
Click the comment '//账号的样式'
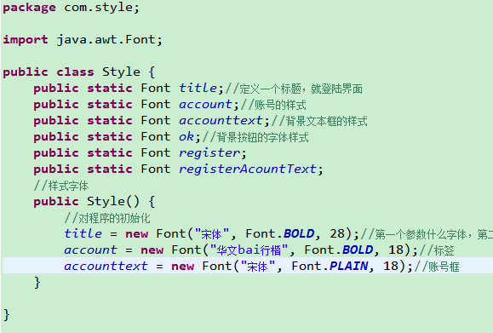tap(273, 105)
